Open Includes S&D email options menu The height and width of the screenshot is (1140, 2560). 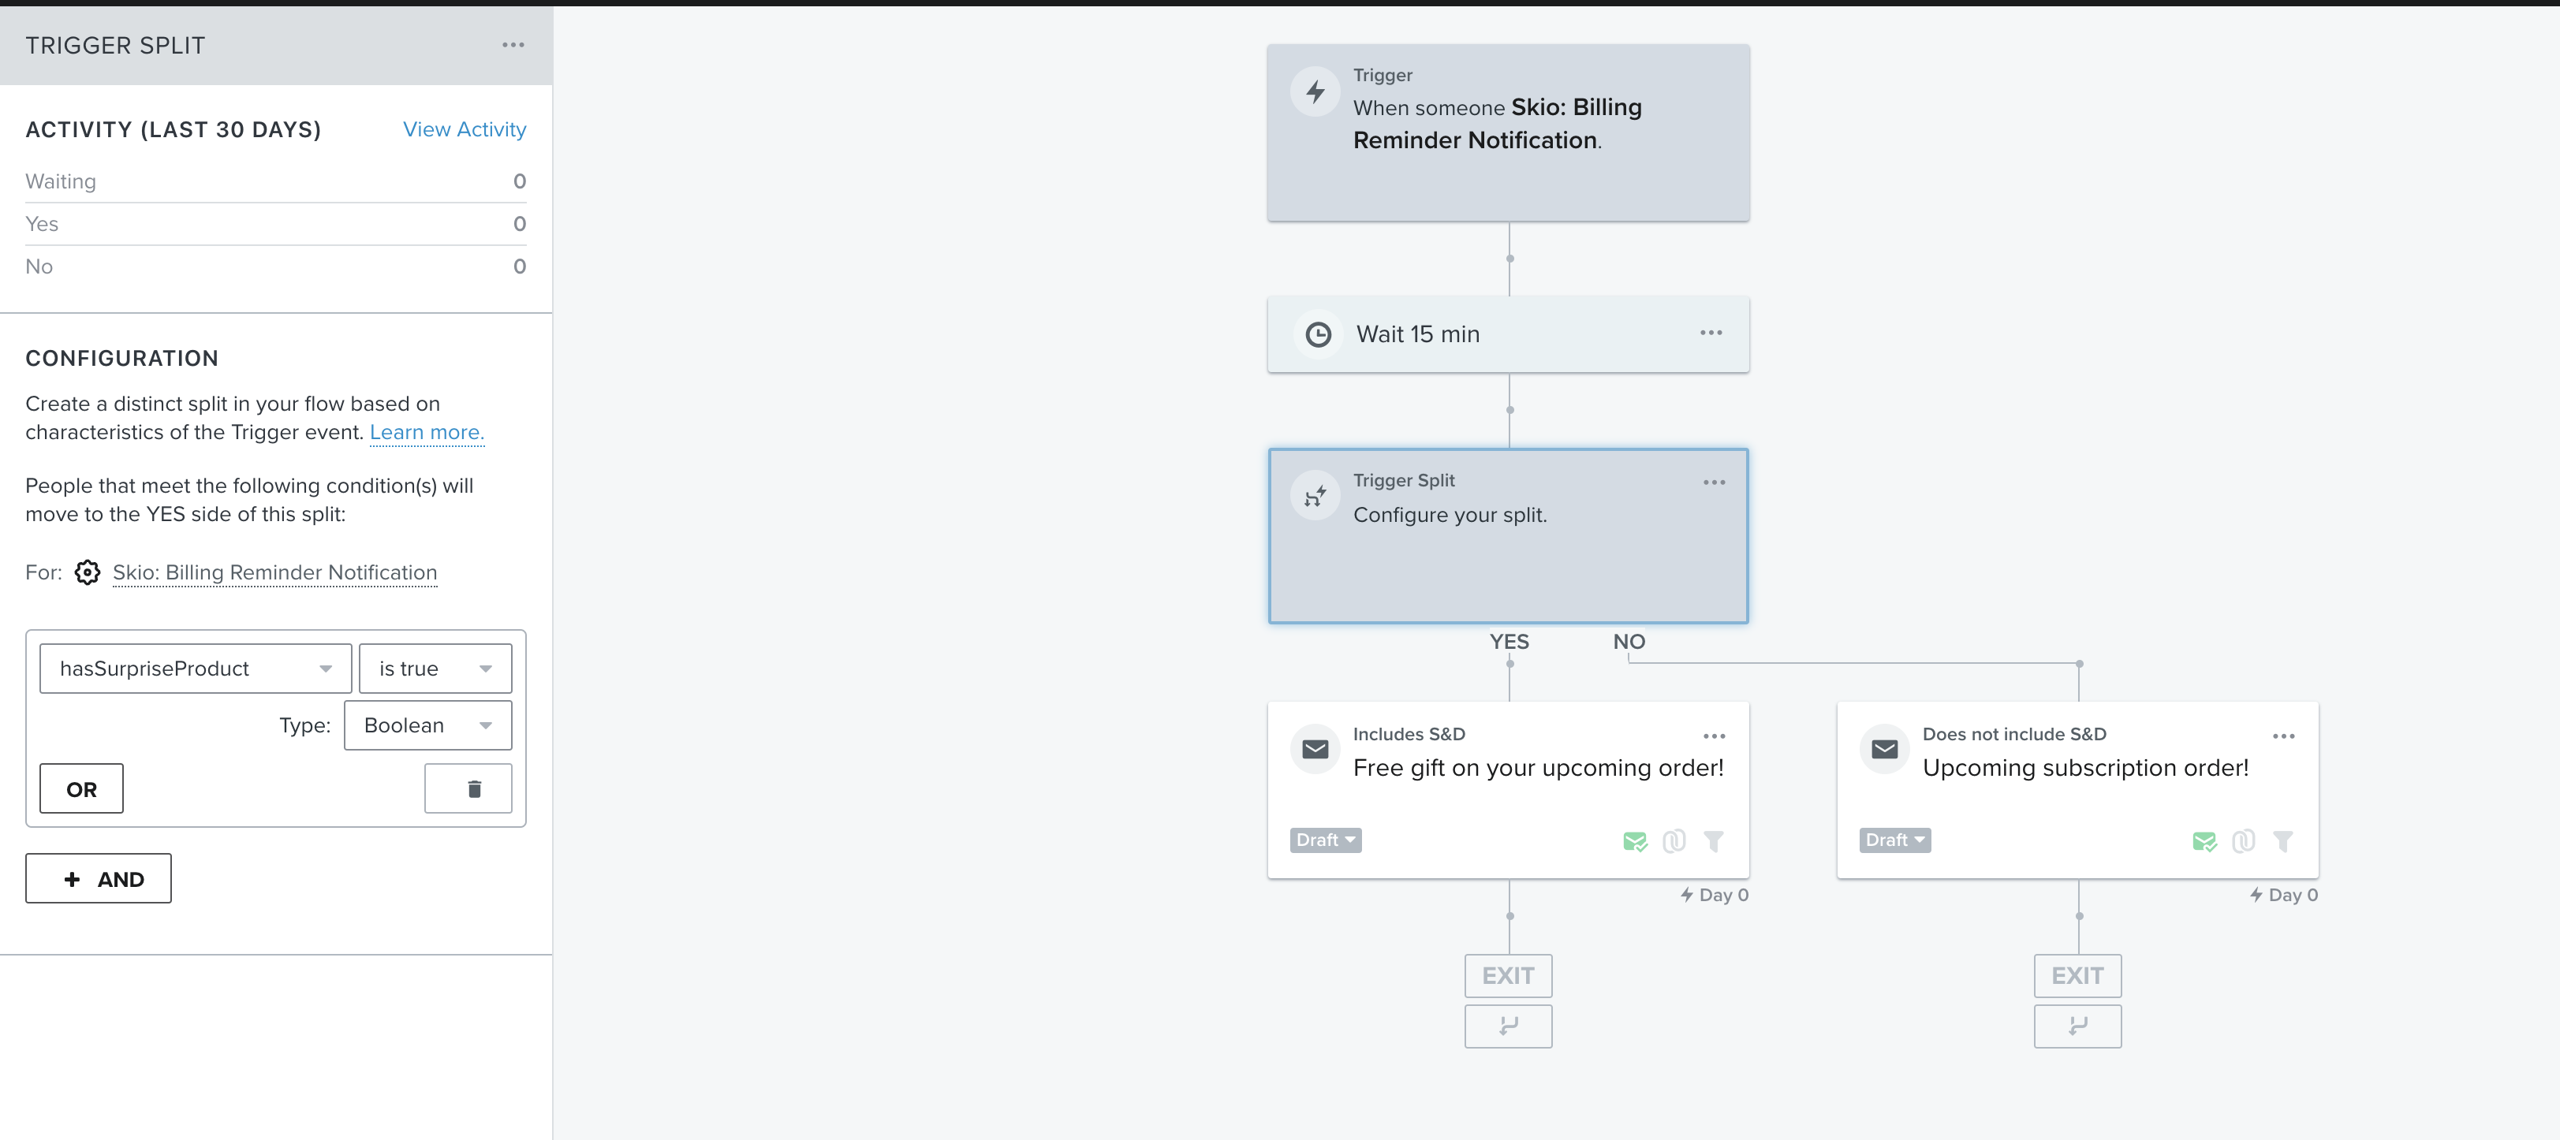pyautogui.click(x=1713, y=736)
